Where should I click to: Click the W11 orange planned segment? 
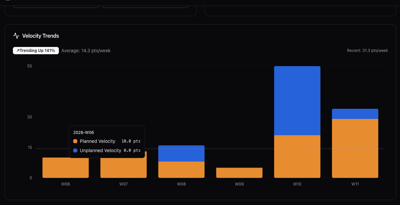point(355,148)
